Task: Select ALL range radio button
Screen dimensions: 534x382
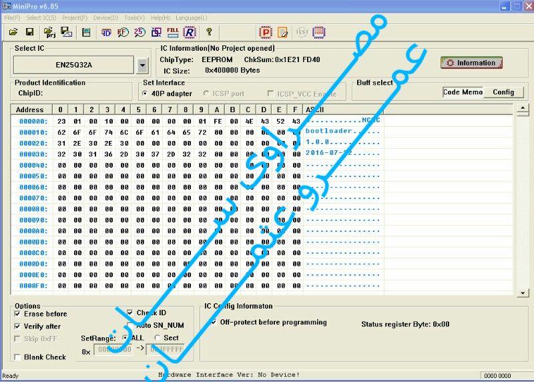Action: click(x=125, y=338)
